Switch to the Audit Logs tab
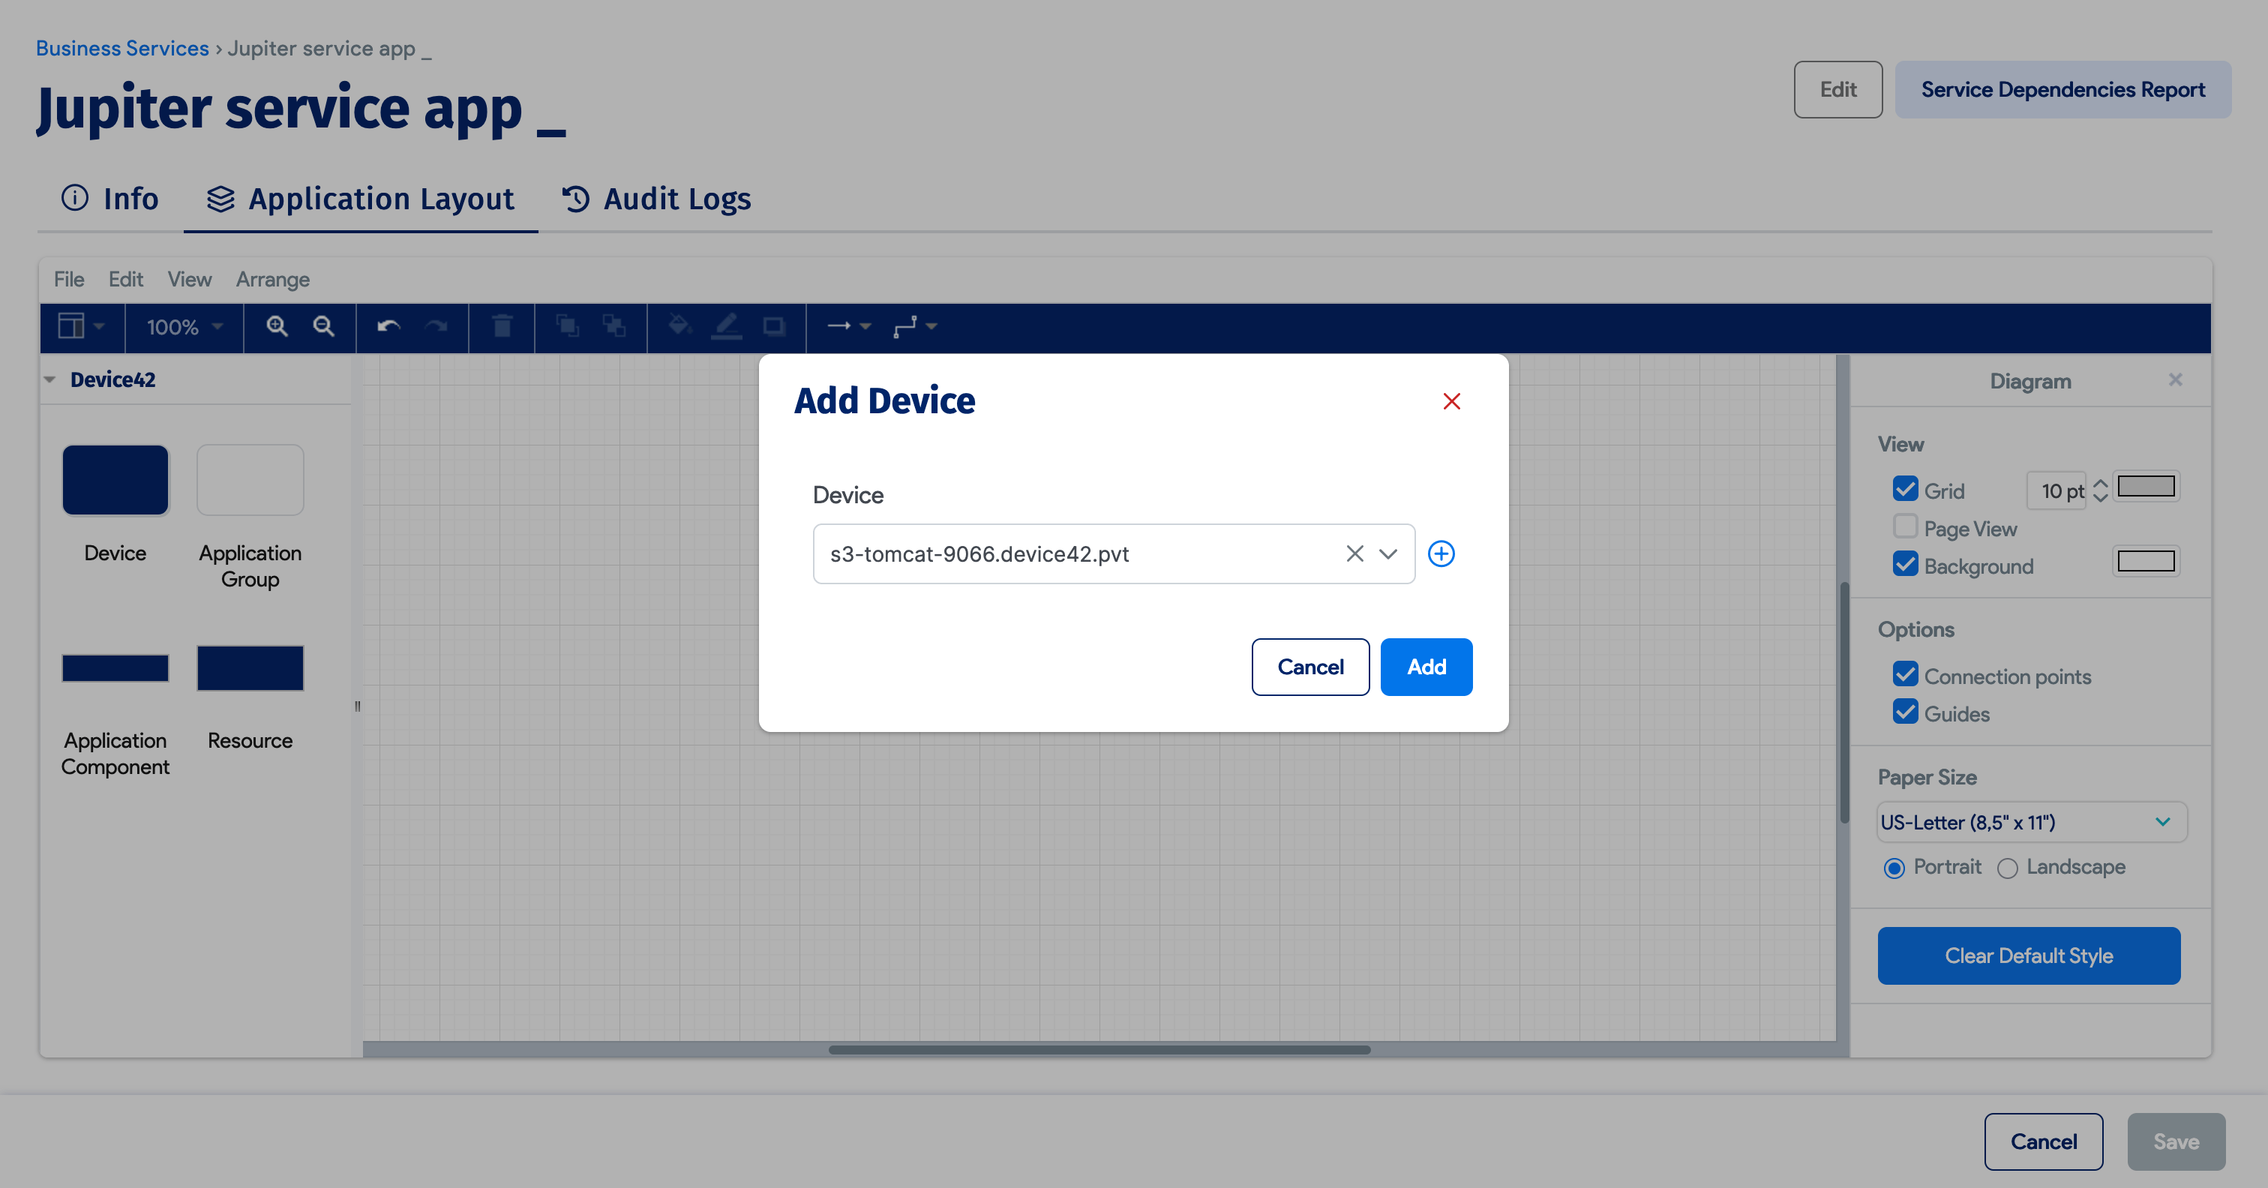 (657, 199)
